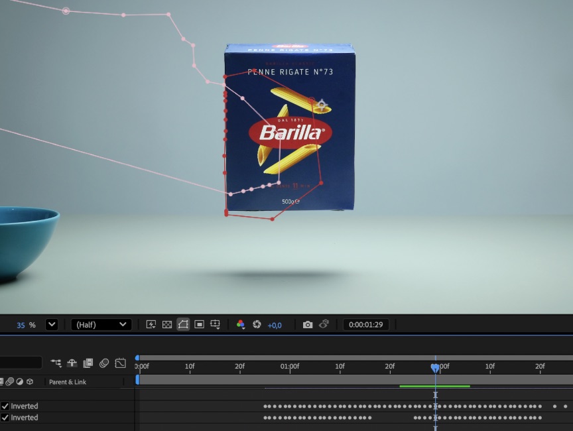The image size is (573, 431).
Task: Click the blue current-time indicator playhead
Action: click(435, 368)
